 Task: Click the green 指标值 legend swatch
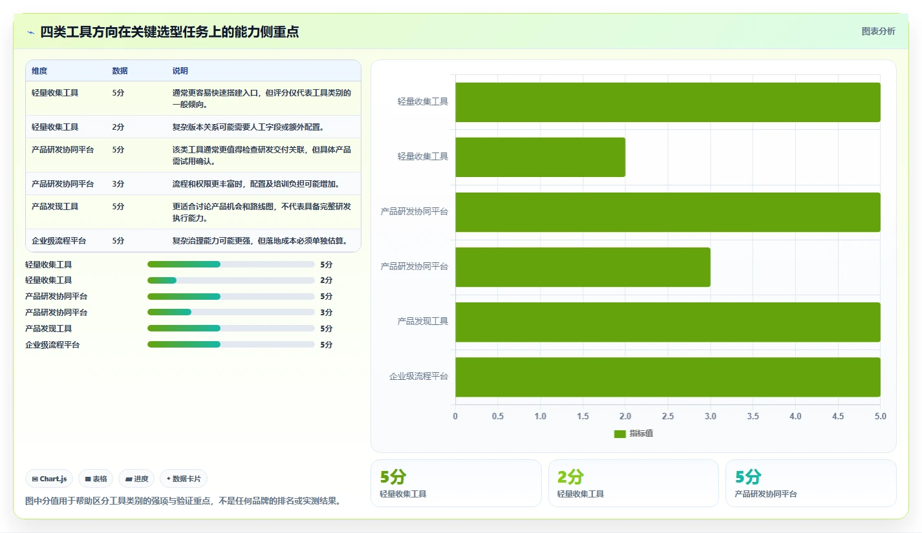(x=620, y=434)
